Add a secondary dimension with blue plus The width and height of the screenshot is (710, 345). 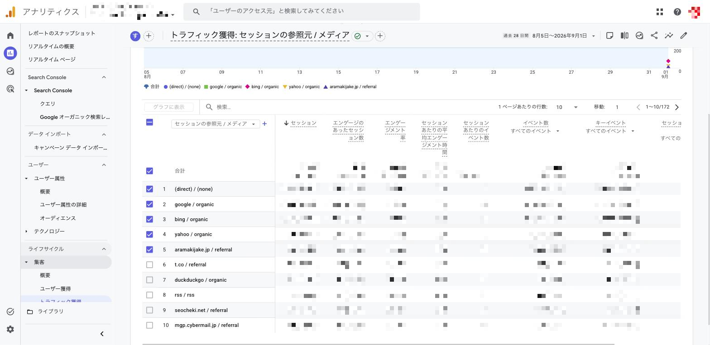click(x=264, y=123)
